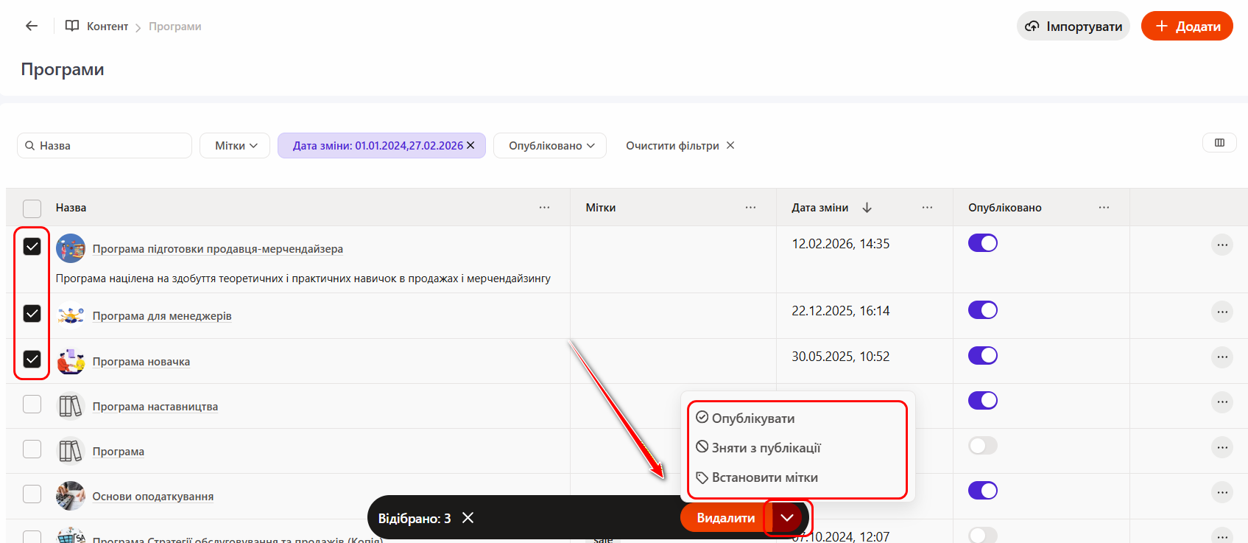Expand the Опубліковано filter dropdown
The width and height of the screenshot is (1248, 543).
point(550,146)
